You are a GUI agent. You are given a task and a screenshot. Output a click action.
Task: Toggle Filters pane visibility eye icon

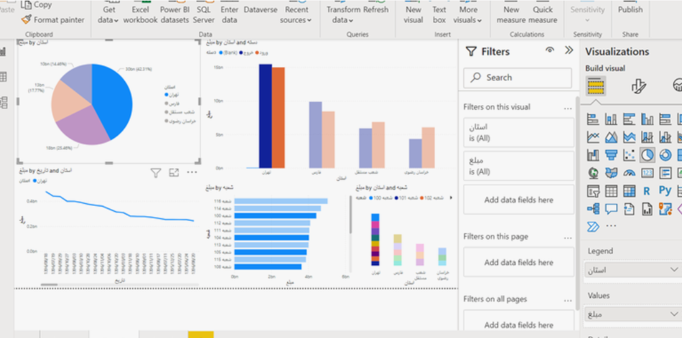550,51
